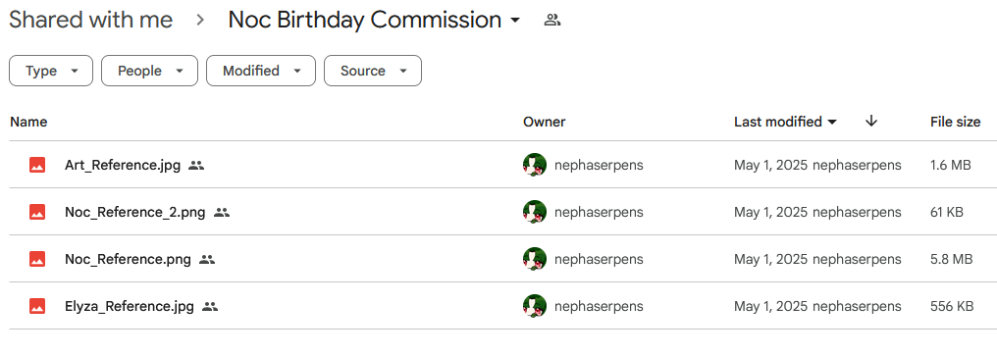
Task: Click the nephaserpens avatar in the Noc_Reference_2.png row
Action: coord(535,213)
